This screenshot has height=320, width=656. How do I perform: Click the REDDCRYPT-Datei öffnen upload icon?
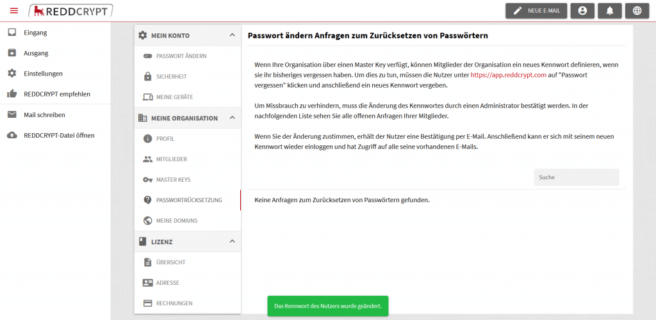(12, 135)
